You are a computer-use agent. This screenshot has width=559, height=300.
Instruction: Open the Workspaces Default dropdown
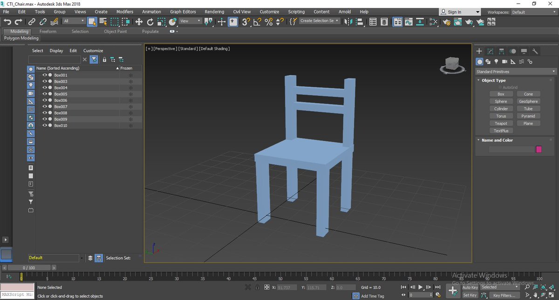coord(534,12)
